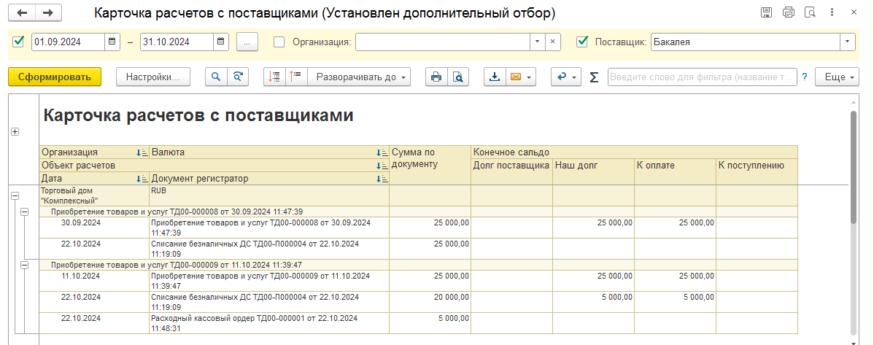
Task: Click the back navigation arrow
Action: [26, 12]
